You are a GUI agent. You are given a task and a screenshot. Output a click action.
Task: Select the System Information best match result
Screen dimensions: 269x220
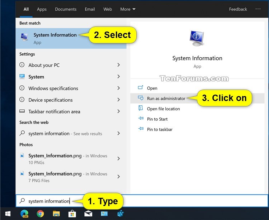pos(71,38)
